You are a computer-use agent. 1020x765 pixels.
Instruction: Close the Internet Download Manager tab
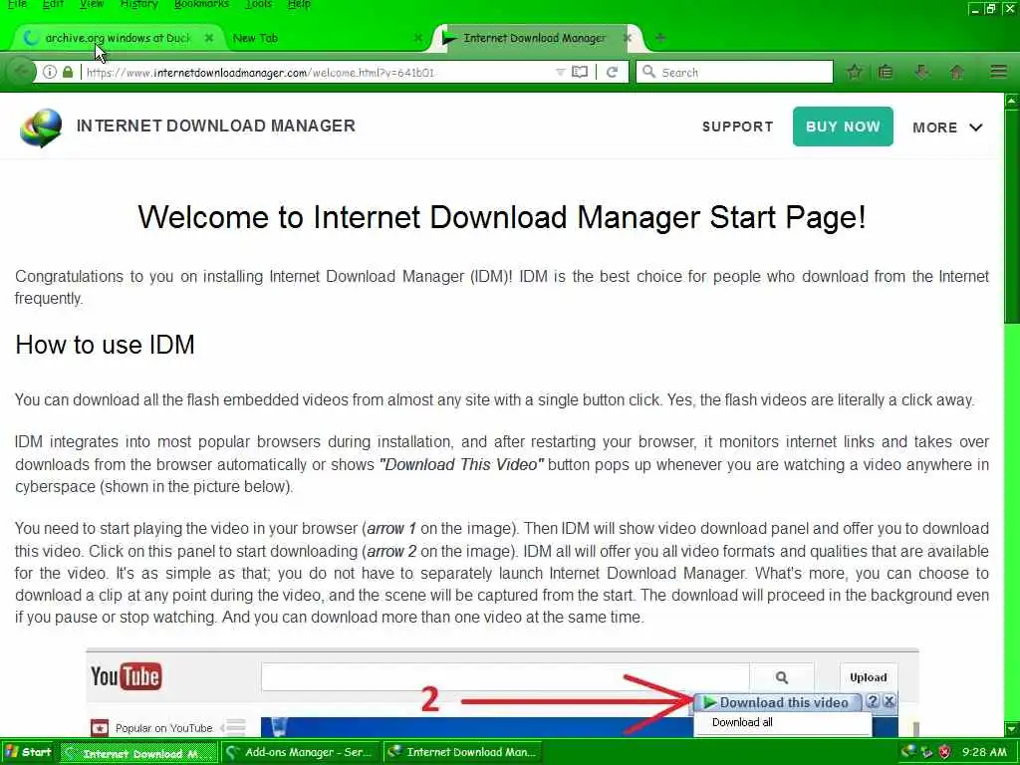point(628,39)
